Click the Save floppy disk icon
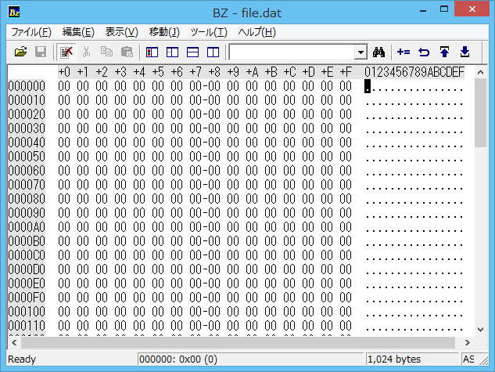This screenshot has width=495, height=372. tap(40, 52)
